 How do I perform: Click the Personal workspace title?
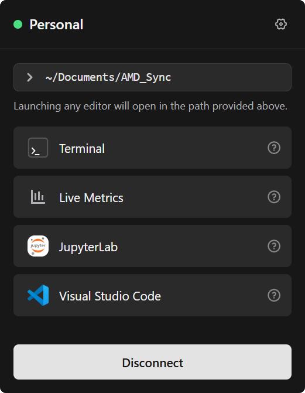(x=56, y=25)
